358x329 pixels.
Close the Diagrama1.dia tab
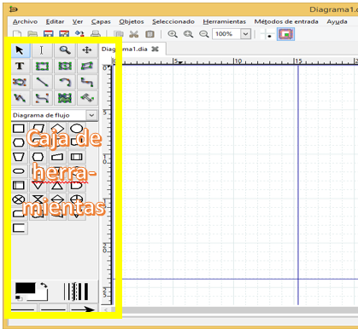click(155, 49)
